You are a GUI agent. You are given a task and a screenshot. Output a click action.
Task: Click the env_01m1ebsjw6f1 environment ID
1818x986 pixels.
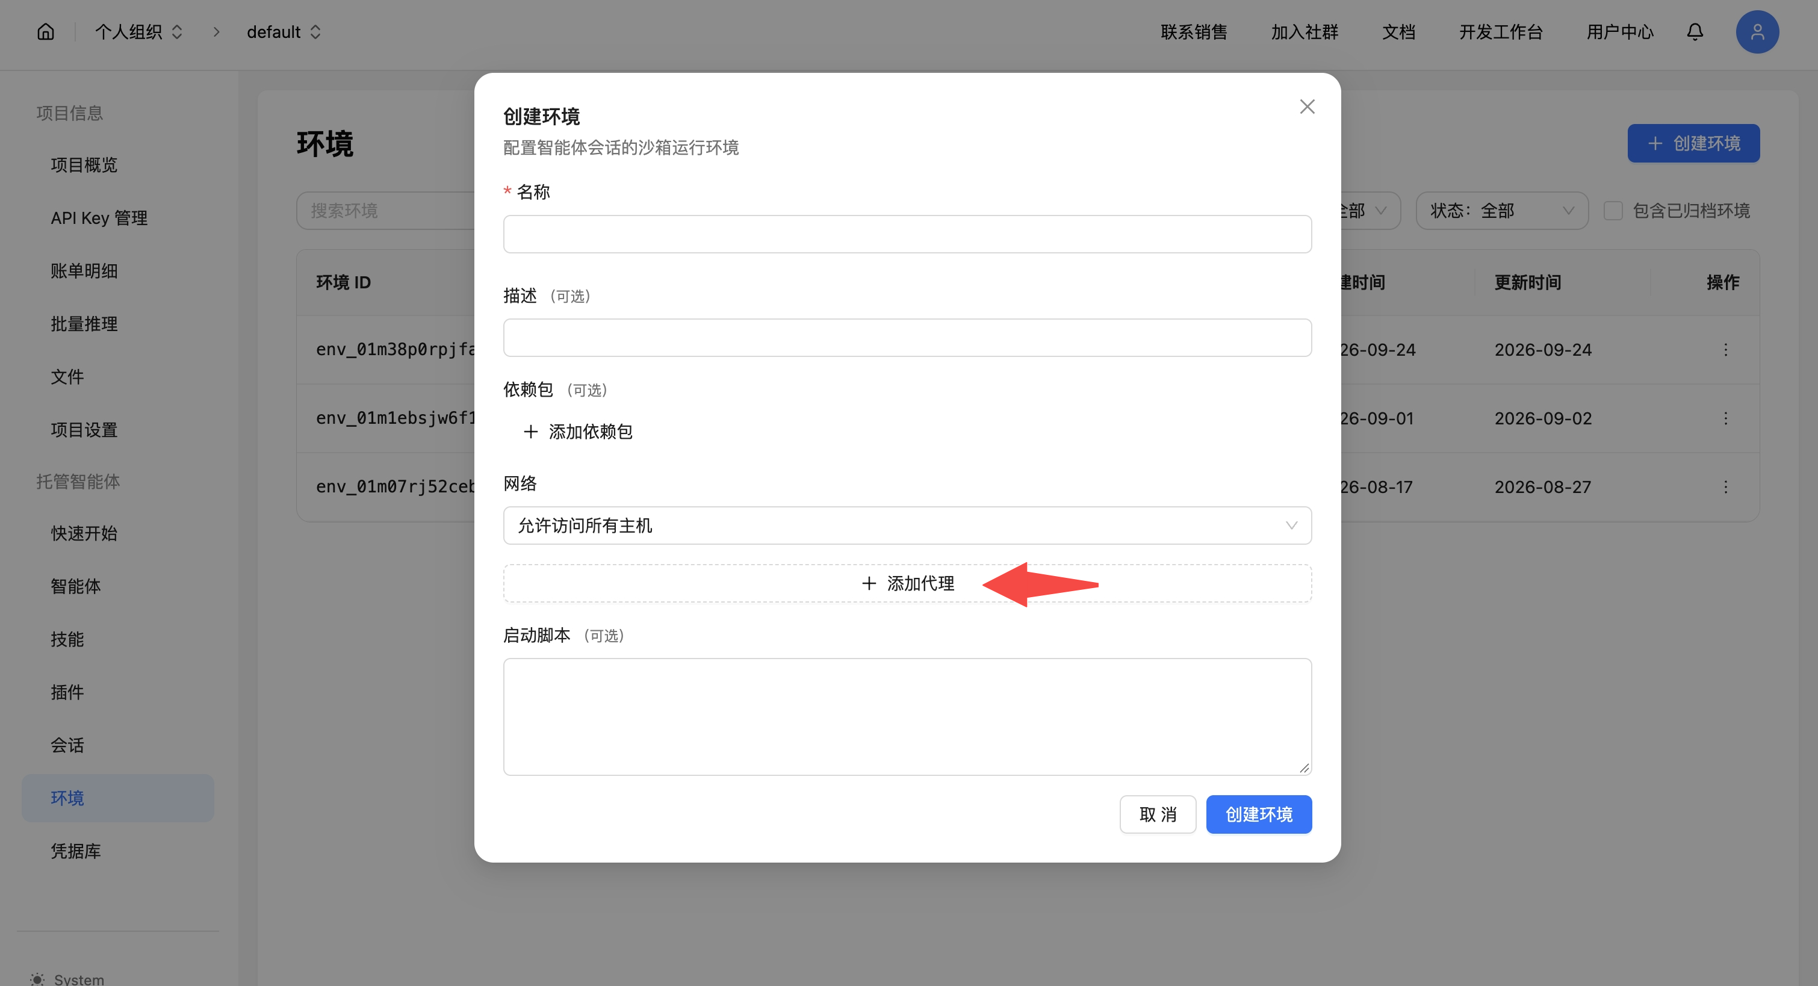[x=396, y=418]
